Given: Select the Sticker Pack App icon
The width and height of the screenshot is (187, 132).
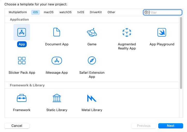Looking at the screenshot, I should [x=22, y=61].
